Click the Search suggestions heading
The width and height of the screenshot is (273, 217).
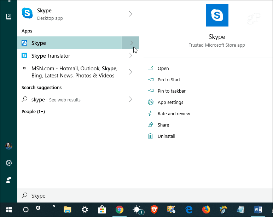(x=42, y=87)
